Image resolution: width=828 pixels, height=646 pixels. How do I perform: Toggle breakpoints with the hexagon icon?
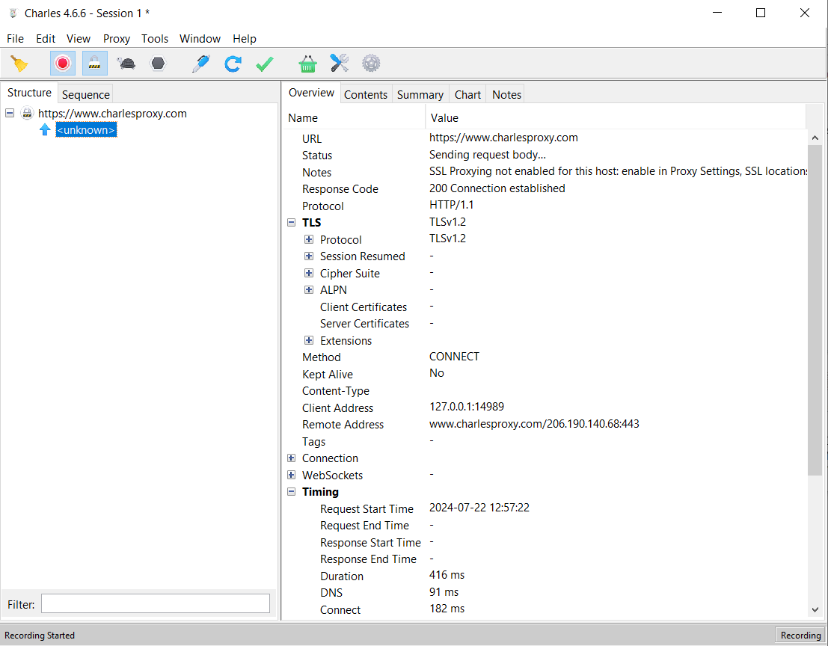pos(157,63)
